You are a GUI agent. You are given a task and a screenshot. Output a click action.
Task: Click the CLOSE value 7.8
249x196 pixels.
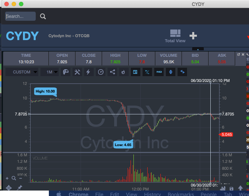89,62
